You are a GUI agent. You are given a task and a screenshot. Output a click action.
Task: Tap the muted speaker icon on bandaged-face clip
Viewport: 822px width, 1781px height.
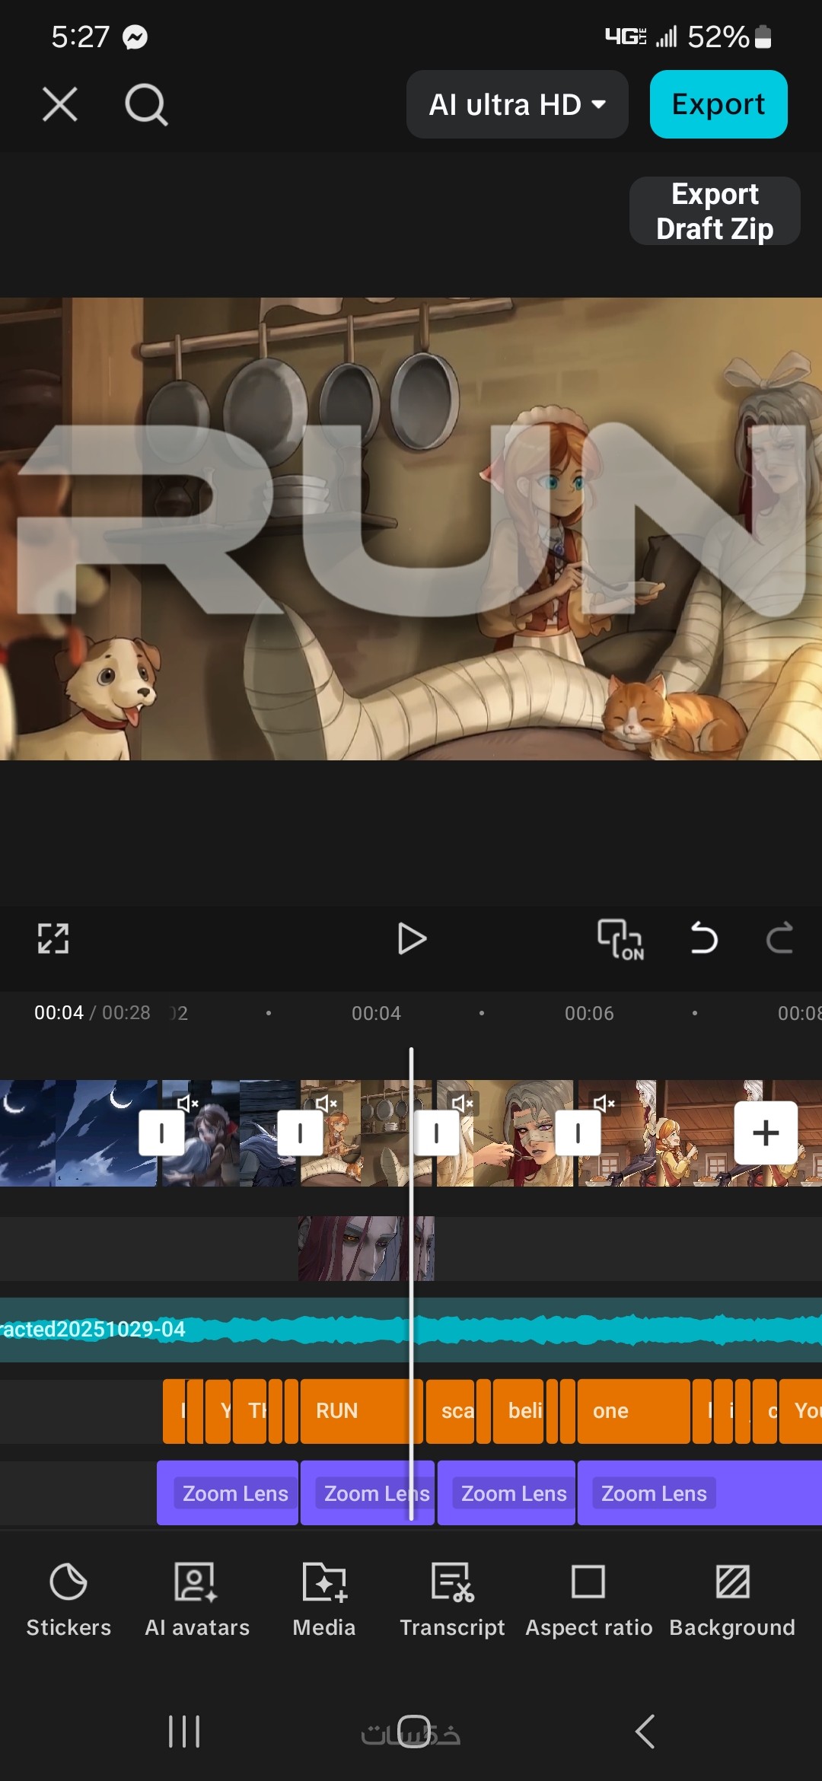pos(462,1103)
